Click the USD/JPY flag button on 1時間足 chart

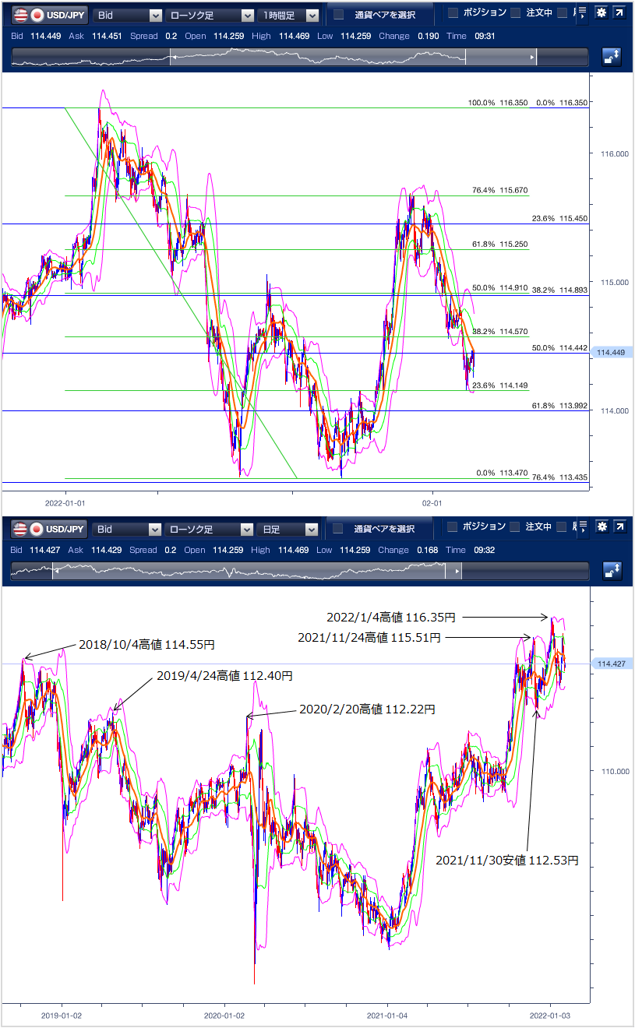tap(50, 15)
